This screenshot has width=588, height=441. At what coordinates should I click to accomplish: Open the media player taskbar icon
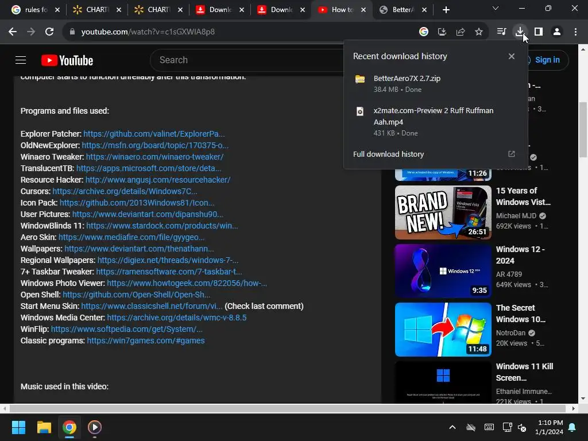click(x=95, y=427)
